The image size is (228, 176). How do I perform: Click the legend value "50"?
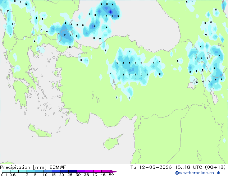pyautogui.click(x=111, y=175)
